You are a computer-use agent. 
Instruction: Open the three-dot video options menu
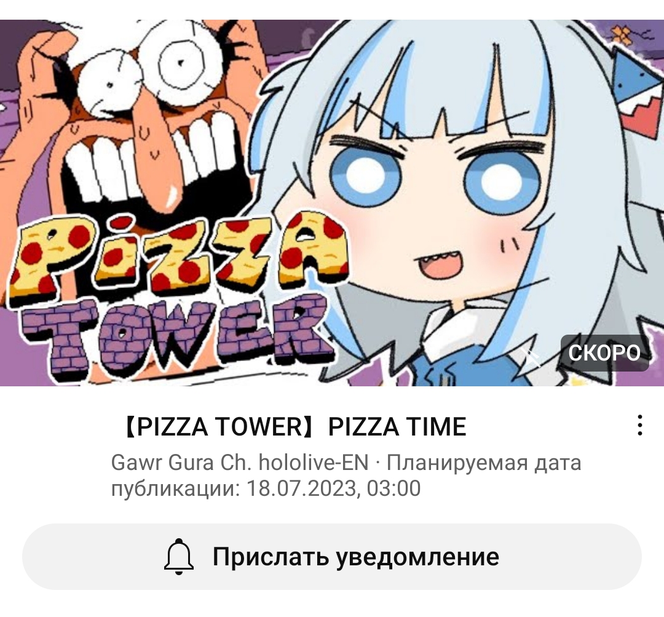click(x=640, y=426)
